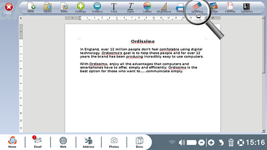Choose a text Colour
Image resolution: width=267 pixels, height=150 pixels.
pyautogui.click(x=147, y=8)
